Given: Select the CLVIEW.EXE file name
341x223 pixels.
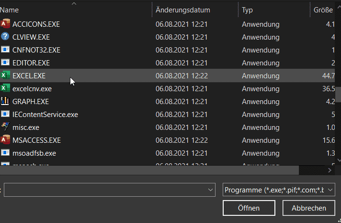Looking at the screenshot, I should click(x=31, y=37).
